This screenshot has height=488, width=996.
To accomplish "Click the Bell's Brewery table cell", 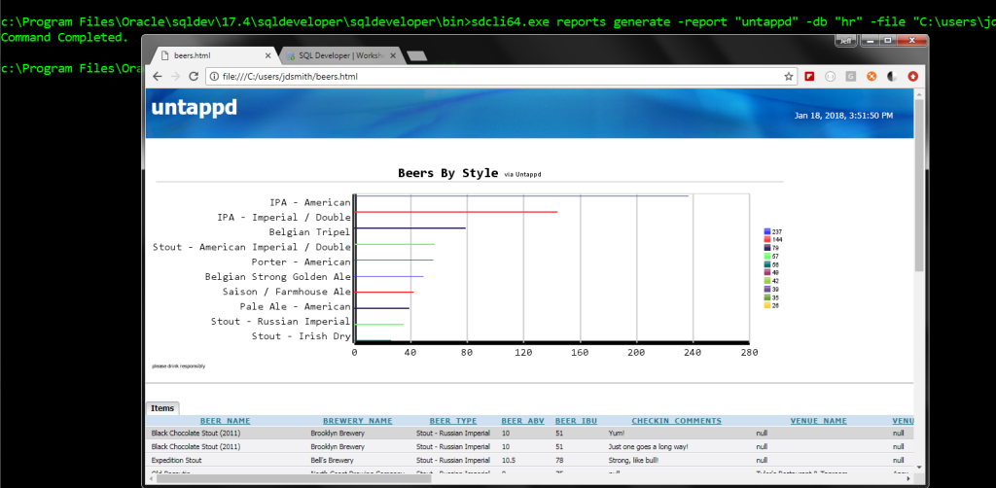I will coord(333,460).
